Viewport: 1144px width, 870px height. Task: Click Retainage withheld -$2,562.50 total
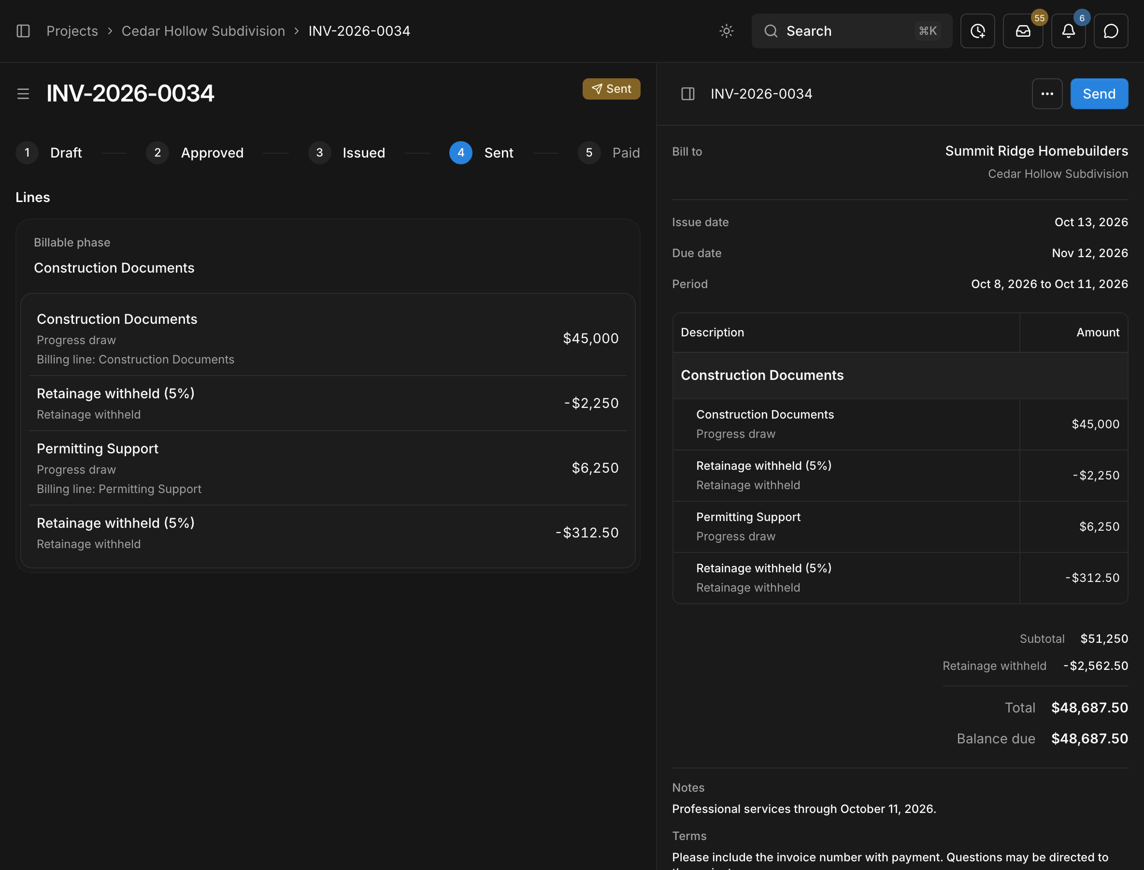click(x=1095, y=666)
